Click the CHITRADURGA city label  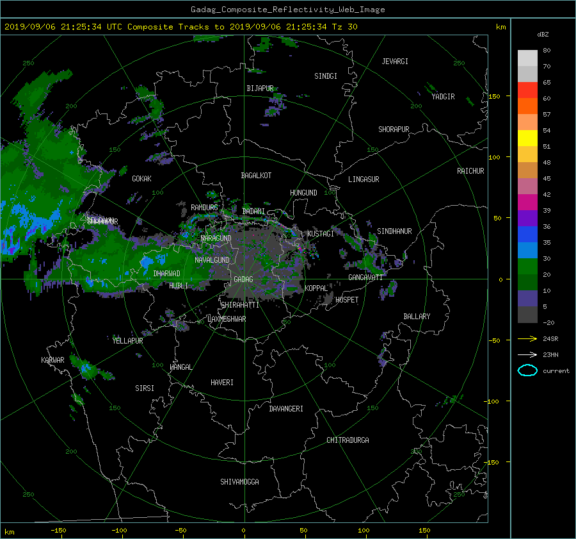[348, 440]
